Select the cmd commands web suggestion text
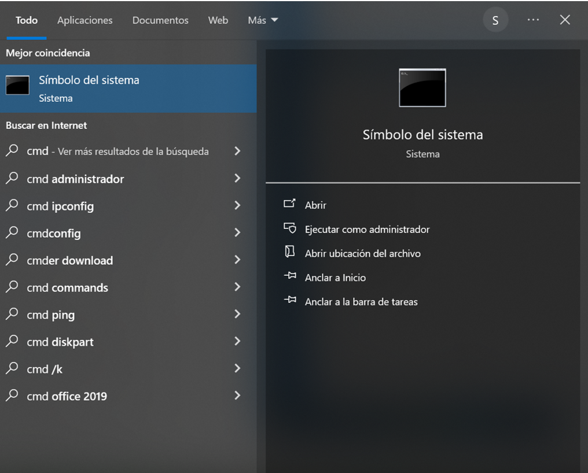Viewport: 588px width, 473px height. (68, 288)
